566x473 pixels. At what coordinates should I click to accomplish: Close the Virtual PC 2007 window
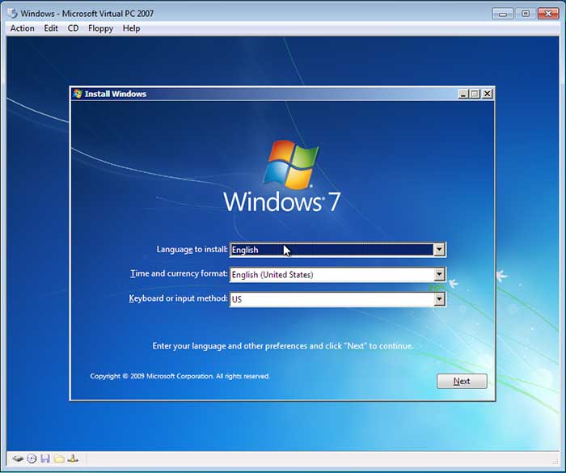[548, 14]
